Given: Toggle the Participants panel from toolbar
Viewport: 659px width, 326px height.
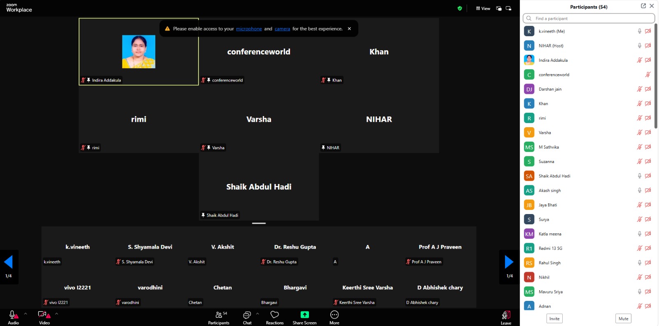Looking at the screenshot, I should pos(219,315).
